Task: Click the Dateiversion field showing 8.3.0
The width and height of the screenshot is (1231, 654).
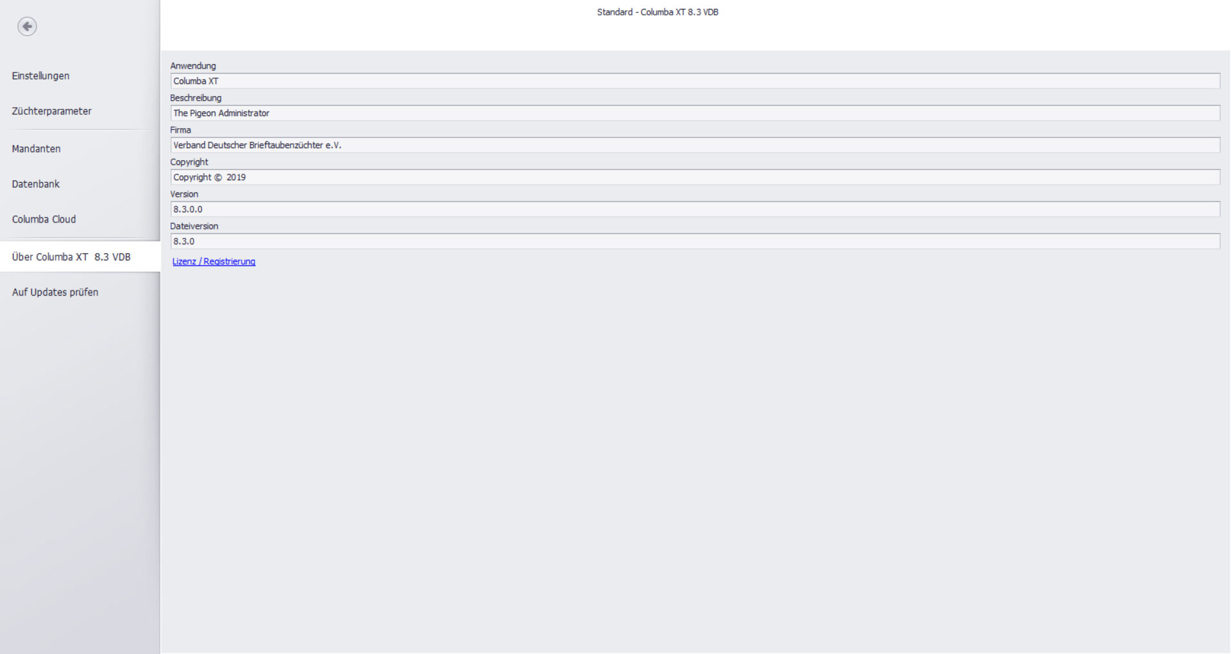Action: [x=695, y=241]
